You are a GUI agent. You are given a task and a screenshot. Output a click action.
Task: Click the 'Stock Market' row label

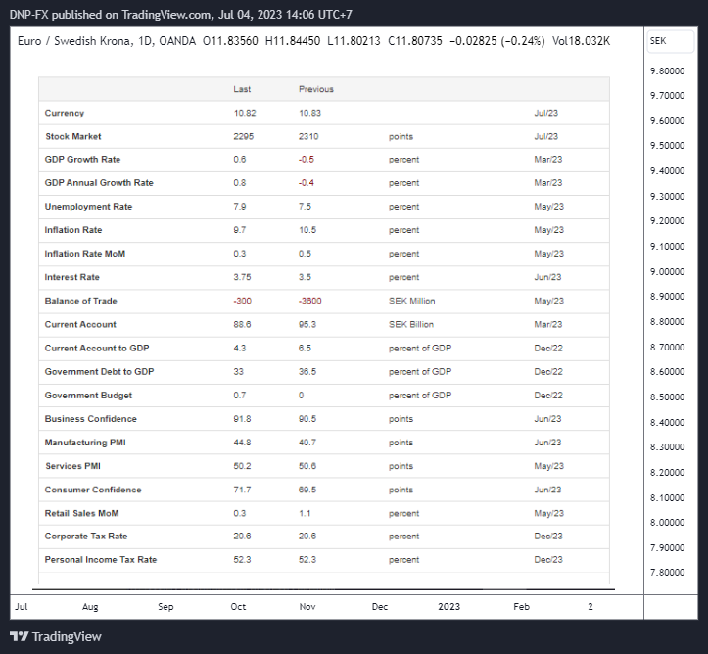click(73, 136)
